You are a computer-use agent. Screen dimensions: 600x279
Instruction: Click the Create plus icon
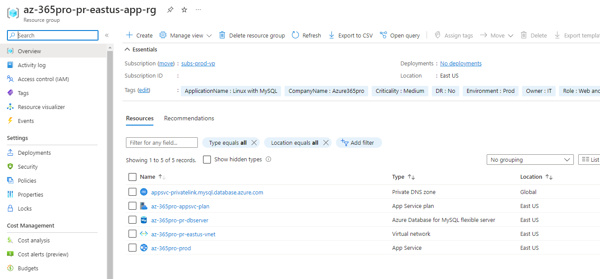click(129, 35)
